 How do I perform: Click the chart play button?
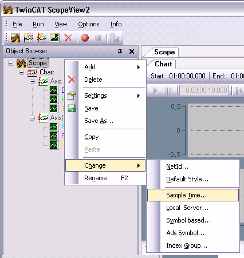pyautogui.click(x=155, y=90)
